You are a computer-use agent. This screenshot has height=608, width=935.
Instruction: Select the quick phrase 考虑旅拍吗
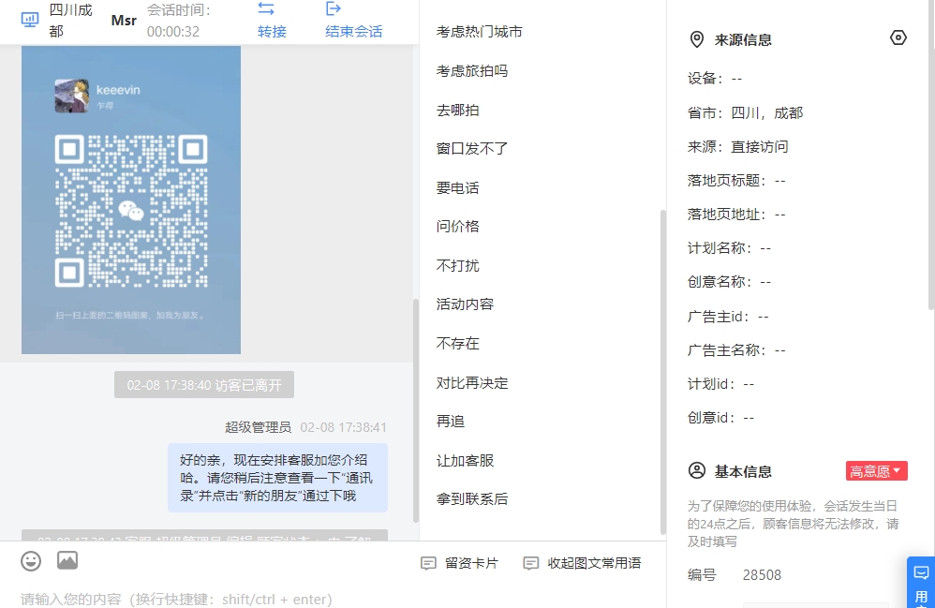[472, 71]
